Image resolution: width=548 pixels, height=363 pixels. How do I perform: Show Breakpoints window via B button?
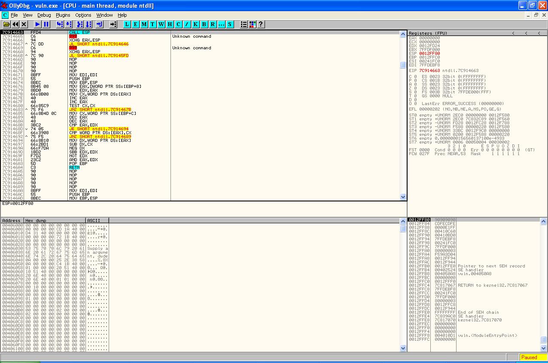[204, 24]
